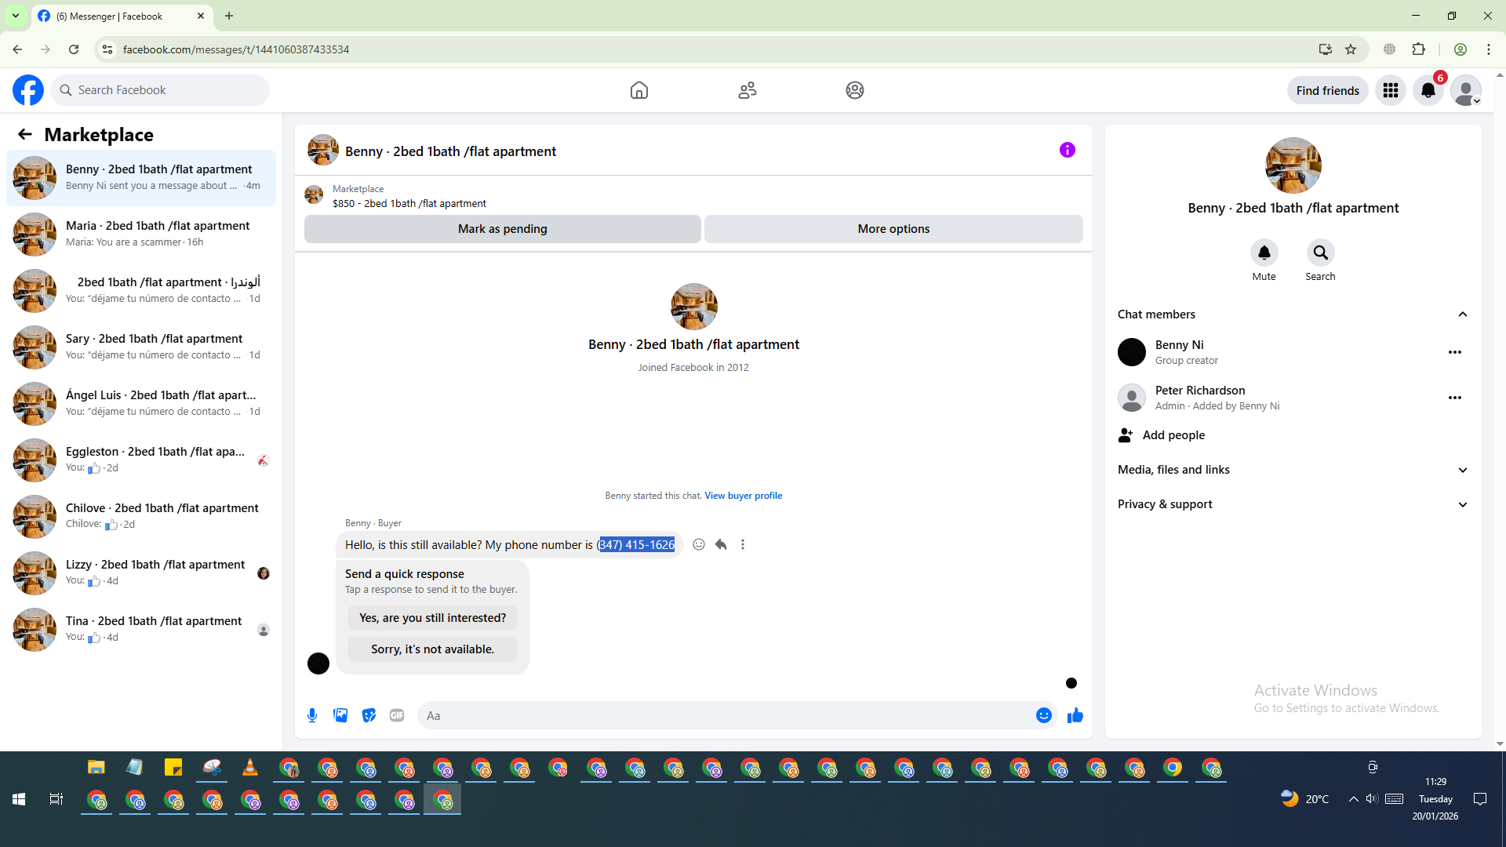The height and width of the screenshot is (847, 1506).
Task: React to Benny's message with emoji
Action: [699, 544]
